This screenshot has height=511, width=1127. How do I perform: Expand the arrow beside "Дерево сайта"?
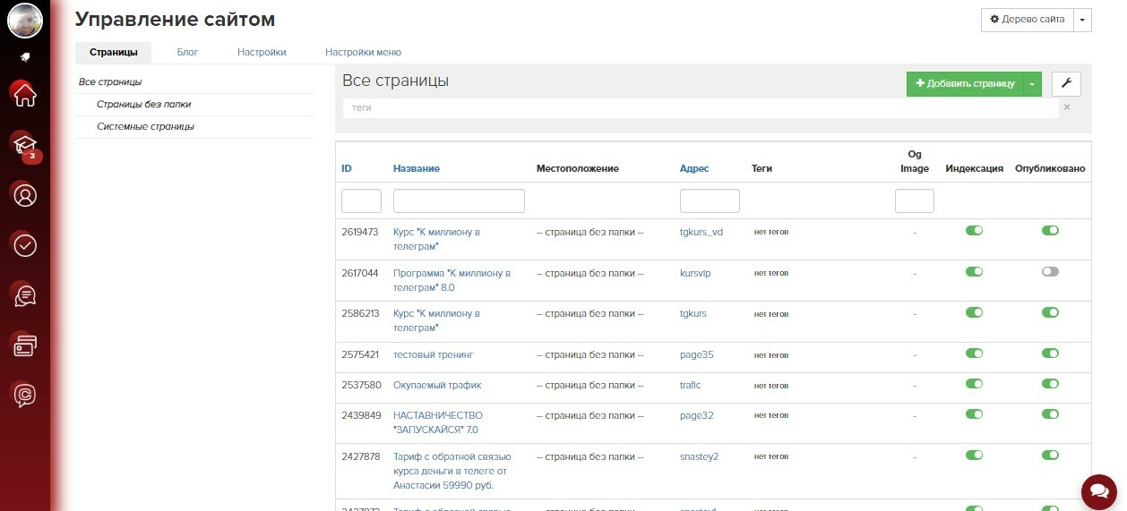point(1082,20)
